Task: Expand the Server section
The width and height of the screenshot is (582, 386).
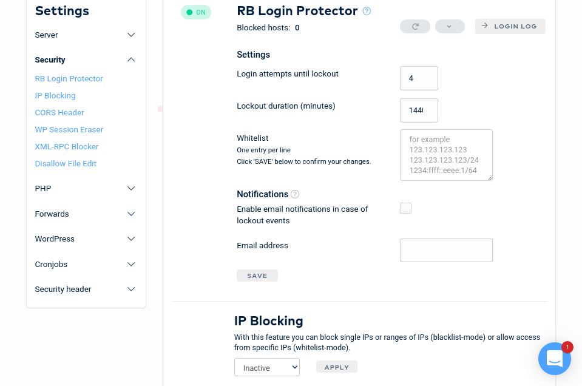Action: click(x=85, y=35)
